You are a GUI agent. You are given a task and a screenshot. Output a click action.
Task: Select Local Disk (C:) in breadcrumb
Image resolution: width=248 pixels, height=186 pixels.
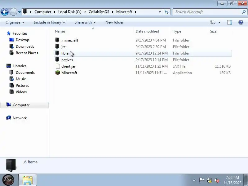tap(70, 12)
